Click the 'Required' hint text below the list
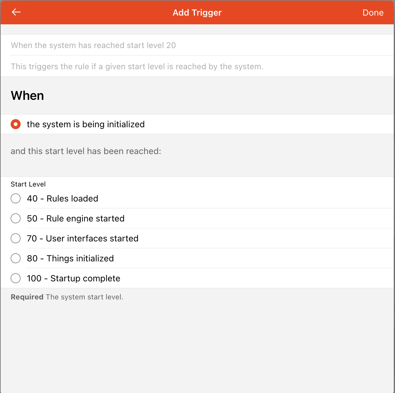 point(67,297)
